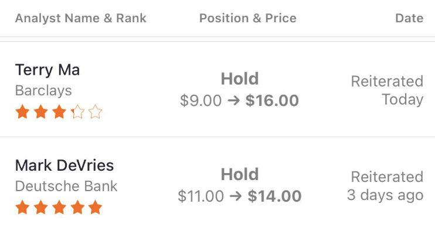The image size is (435, 228).
Task: Open analyst Terry Ma's profile
Action: point(47,70)
